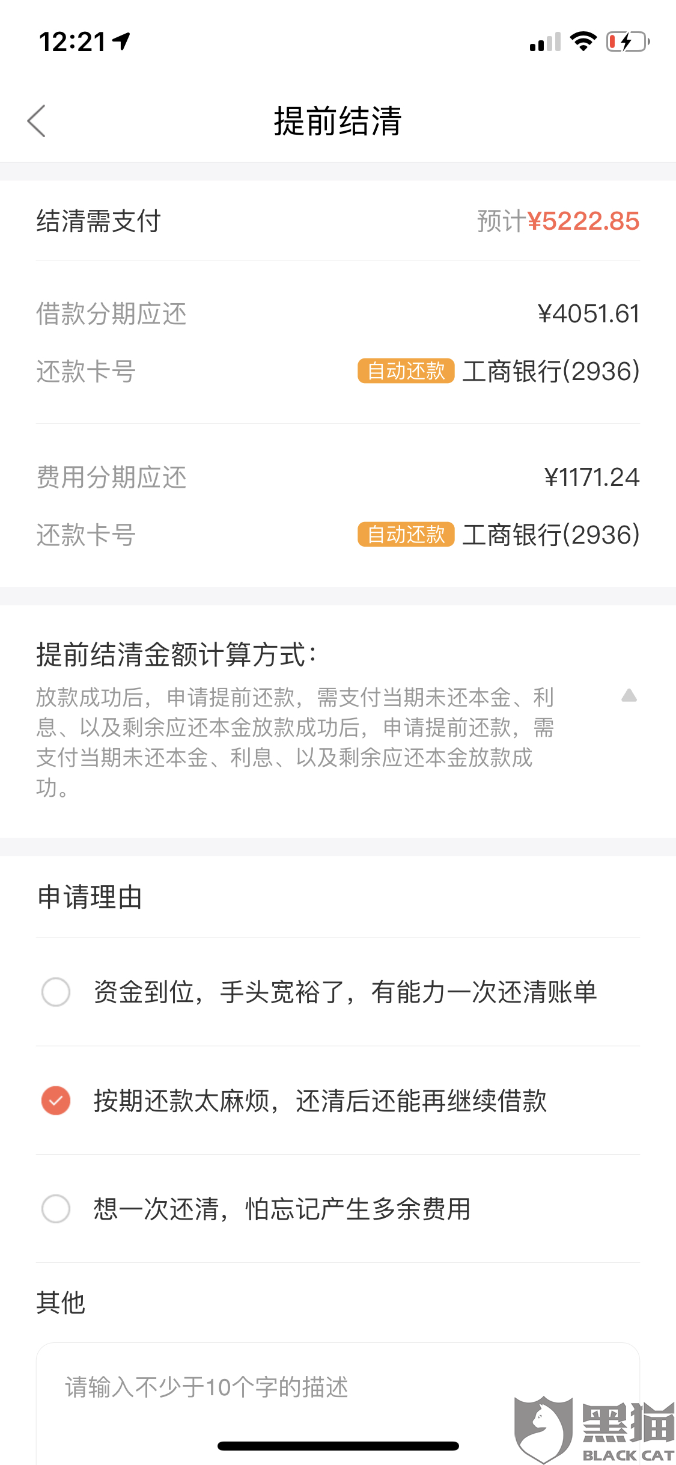
Task: Tap the back arrow icon
Action: coord(37,121)
